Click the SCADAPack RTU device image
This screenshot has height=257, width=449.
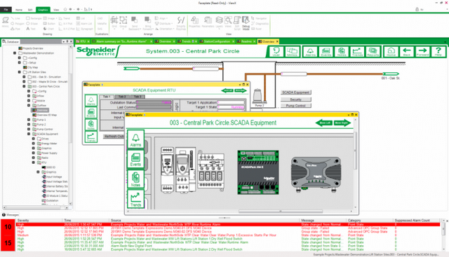(258, 172)
